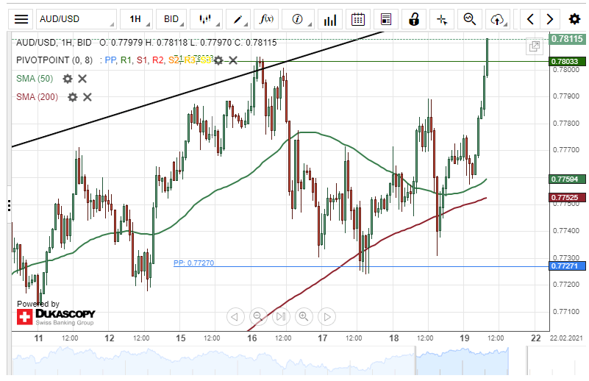This screenshot has height=381, width=589.
Task: Open SMA (50) settings gear
Action: pos(68,79)
